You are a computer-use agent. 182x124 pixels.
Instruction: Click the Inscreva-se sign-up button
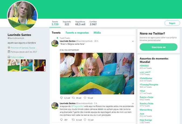point(159,47)
